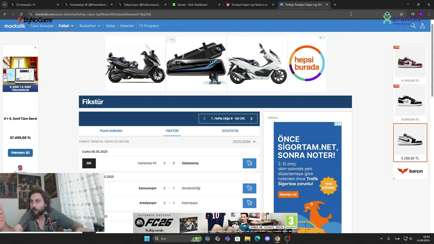Image resolution: width=434 pixels, height=244 pixels.
Task: Open Canlı Sonuçlar menu item
Action: 42,26
